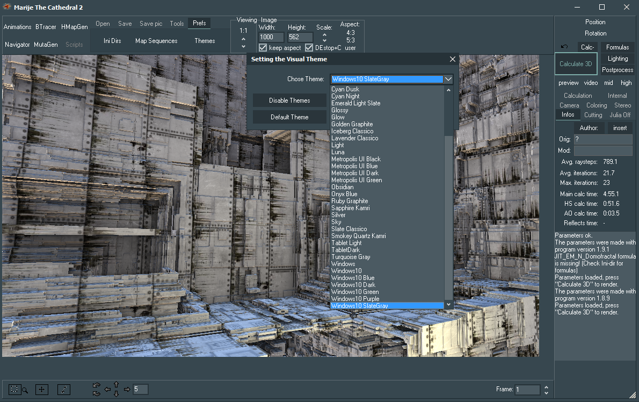
Task: Toggle the keep aspect checkbox
Action: point(263,48)
